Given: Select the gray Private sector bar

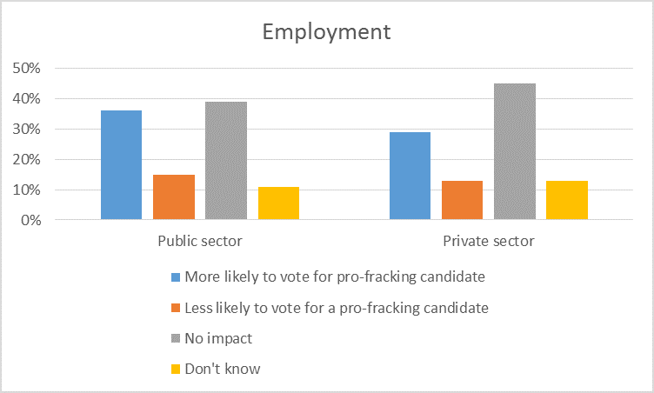Looking at the screenshot, I should coord(515,151).
